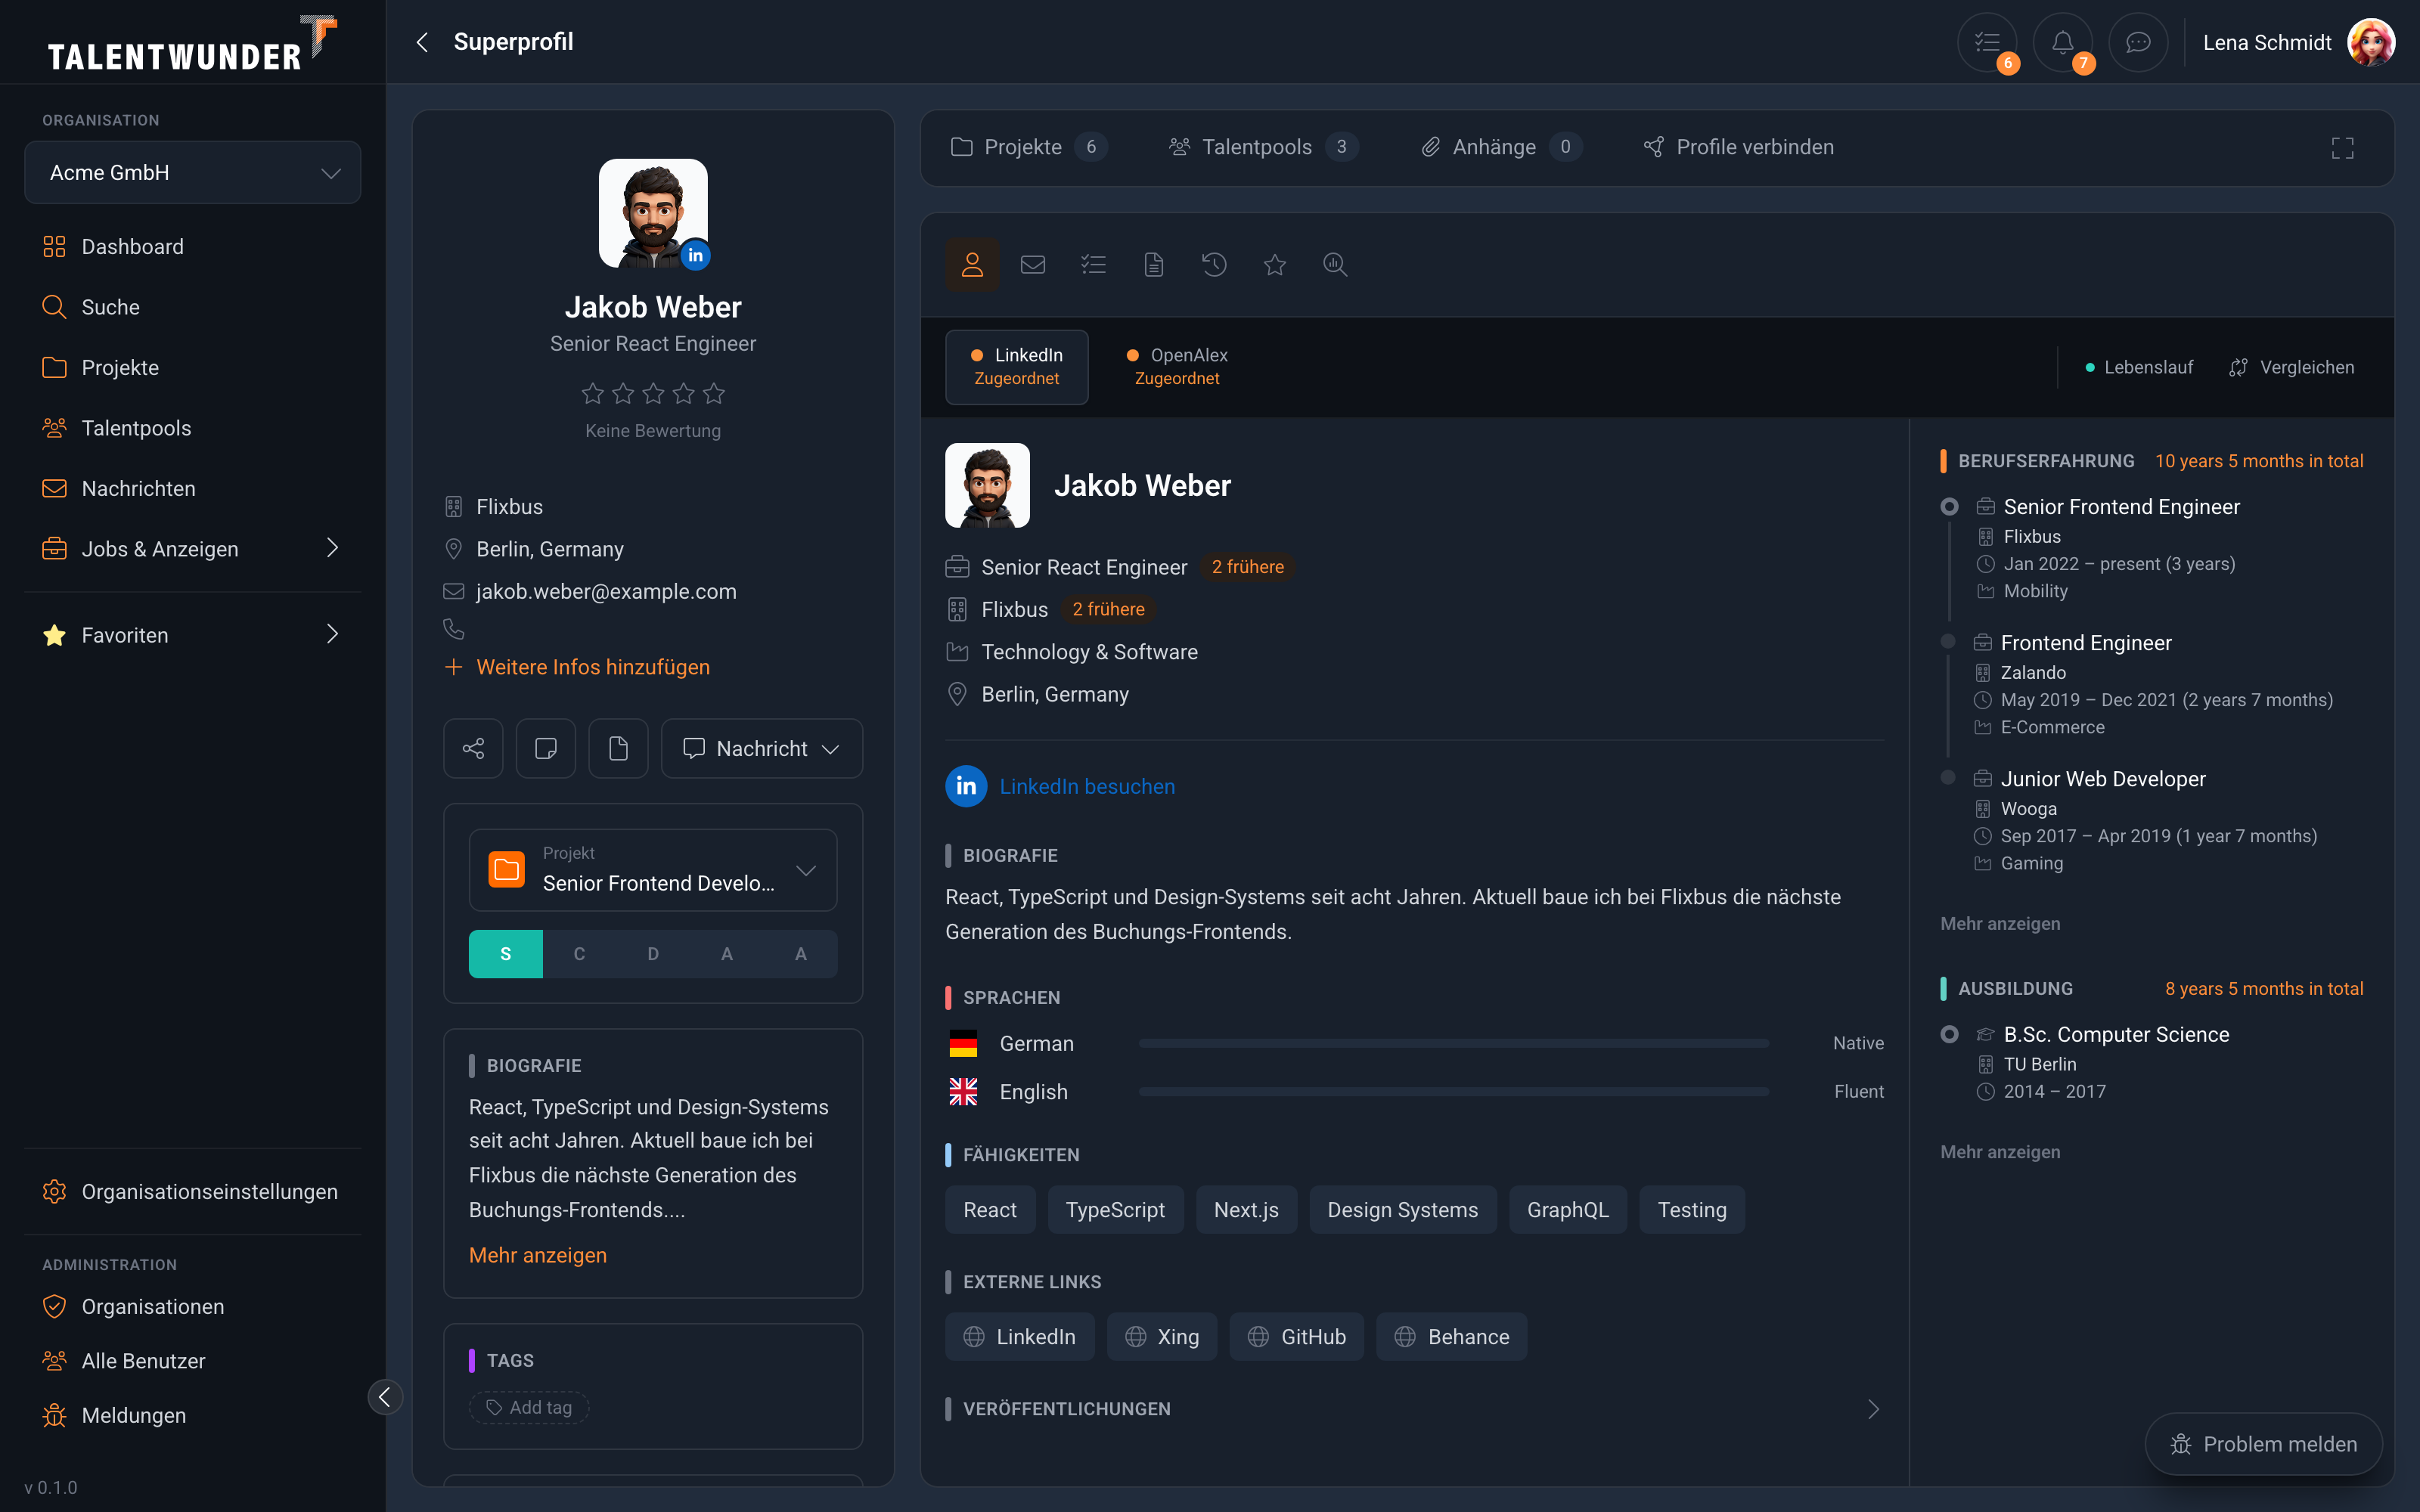Expand Favoriten menu

pos(193,635)
